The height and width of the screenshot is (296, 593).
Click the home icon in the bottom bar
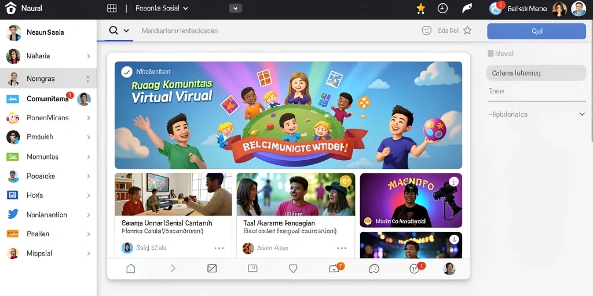tap(130, 268)
